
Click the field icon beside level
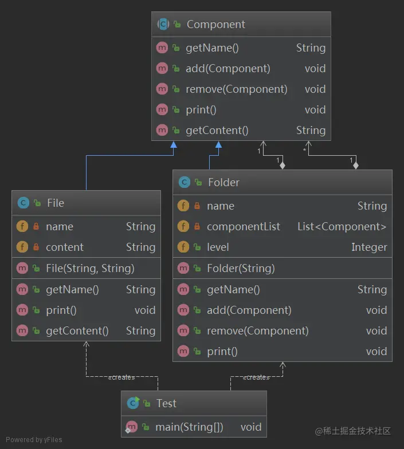[x=183, y=247]
